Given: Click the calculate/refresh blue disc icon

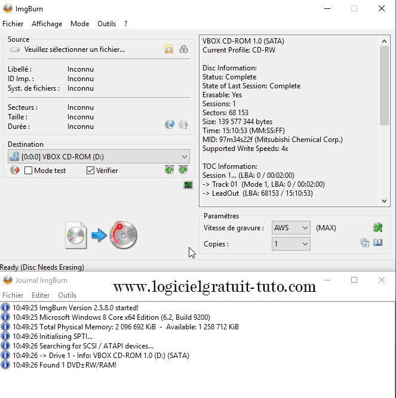Looking at the screenshot, I should point(170,124).
